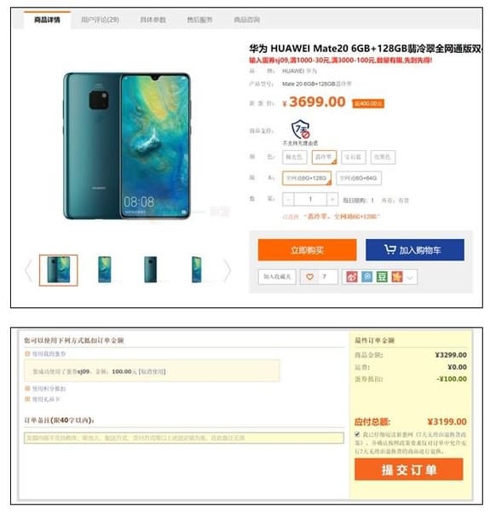Increase quantity with the plus stepper
This screenshot has width=490, height=512.
(x=331, y=199)
